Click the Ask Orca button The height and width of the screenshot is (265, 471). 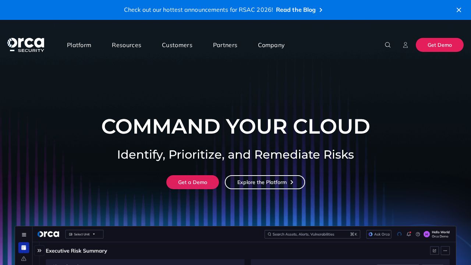point(379,234)
